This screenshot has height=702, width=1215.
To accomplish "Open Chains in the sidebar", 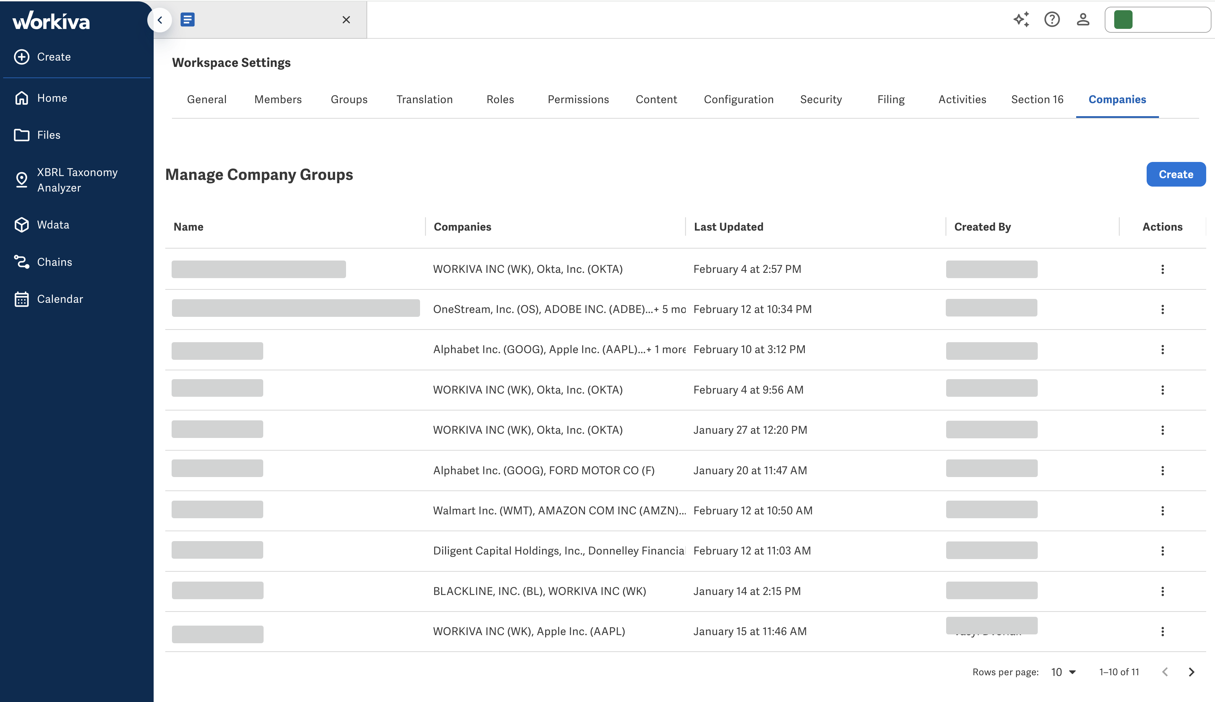I will [43, 262].
